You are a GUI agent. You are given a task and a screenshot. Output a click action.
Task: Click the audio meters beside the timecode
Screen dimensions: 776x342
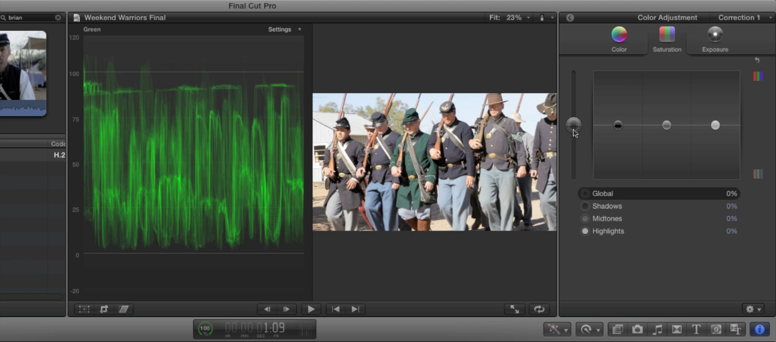[307, 329]
